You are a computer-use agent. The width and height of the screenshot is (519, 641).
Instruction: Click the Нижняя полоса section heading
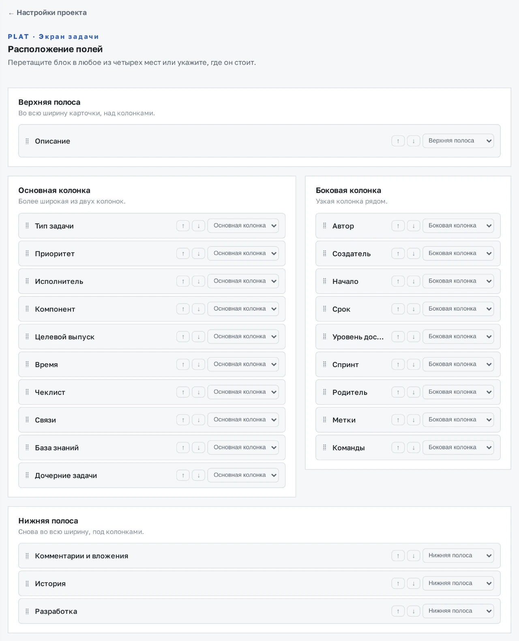pos(48,521)
